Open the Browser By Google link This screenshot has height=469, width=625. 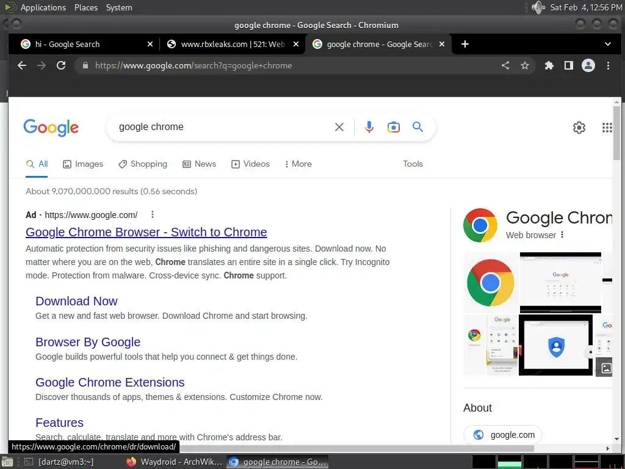click(88, 342)
